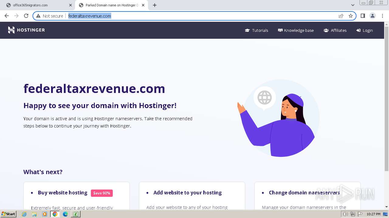The height and width of the screenshot is (218, 389).
Task: Open the Chrome profile menu
Action: pos(373,16)
